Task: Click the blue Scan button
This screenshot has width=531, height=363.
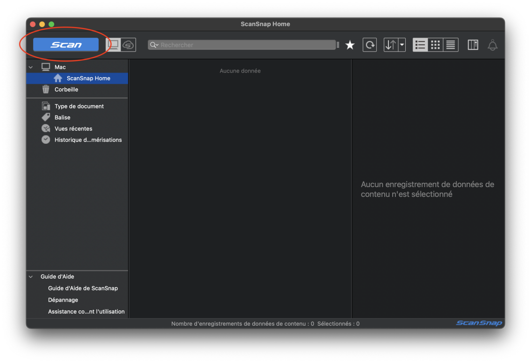Action: click(x=66, y=45)
